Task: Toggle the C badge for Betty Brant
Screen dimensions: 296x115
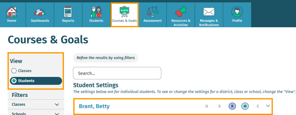Action: [258, 106]
